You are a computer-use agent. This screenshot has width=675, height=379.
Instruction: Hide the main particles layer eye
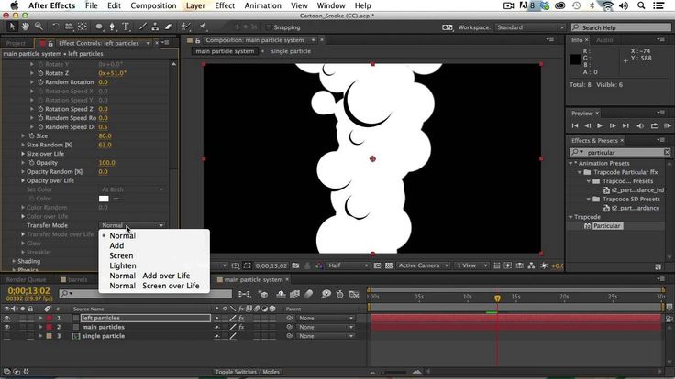pos(7,327)
